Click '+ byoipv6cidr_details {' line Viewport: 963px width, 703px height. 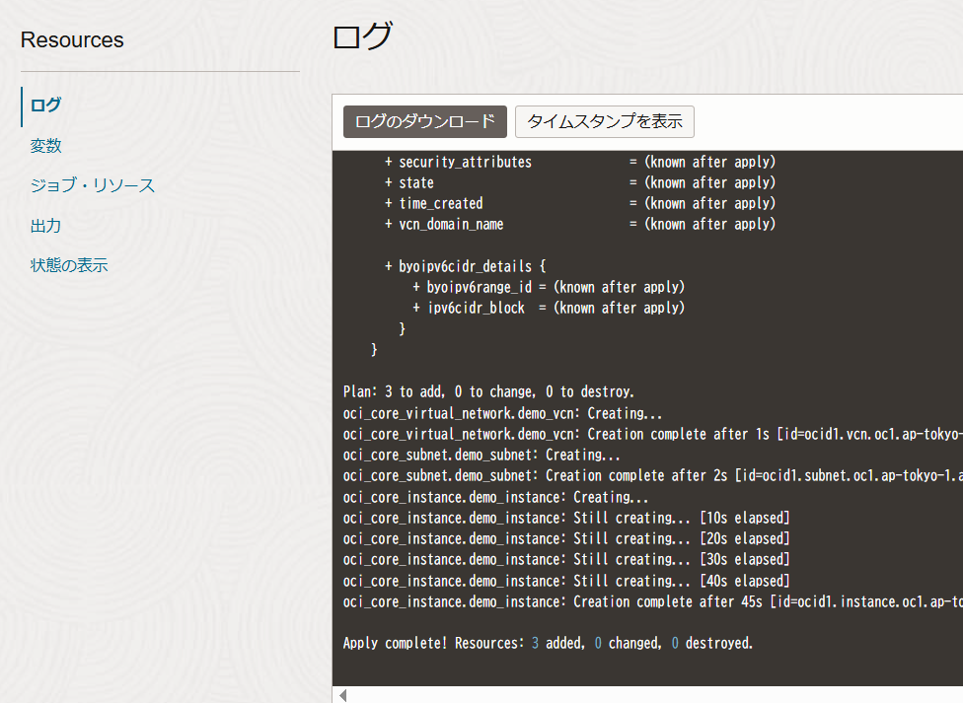tap(465, 266)
